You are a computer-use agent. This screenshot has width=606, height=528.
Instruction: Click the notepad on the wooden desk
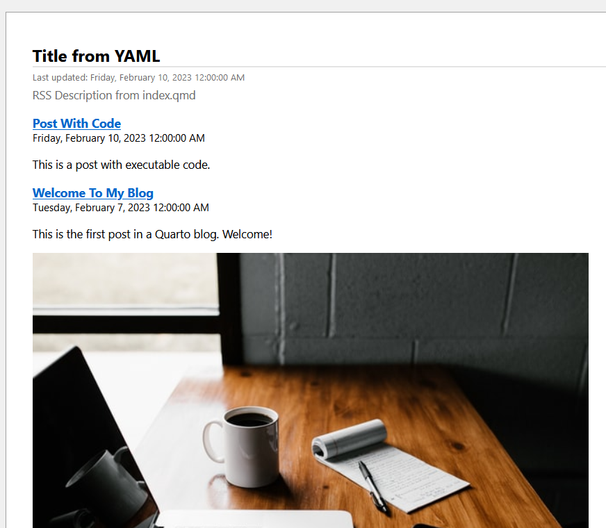pos(391,465)
